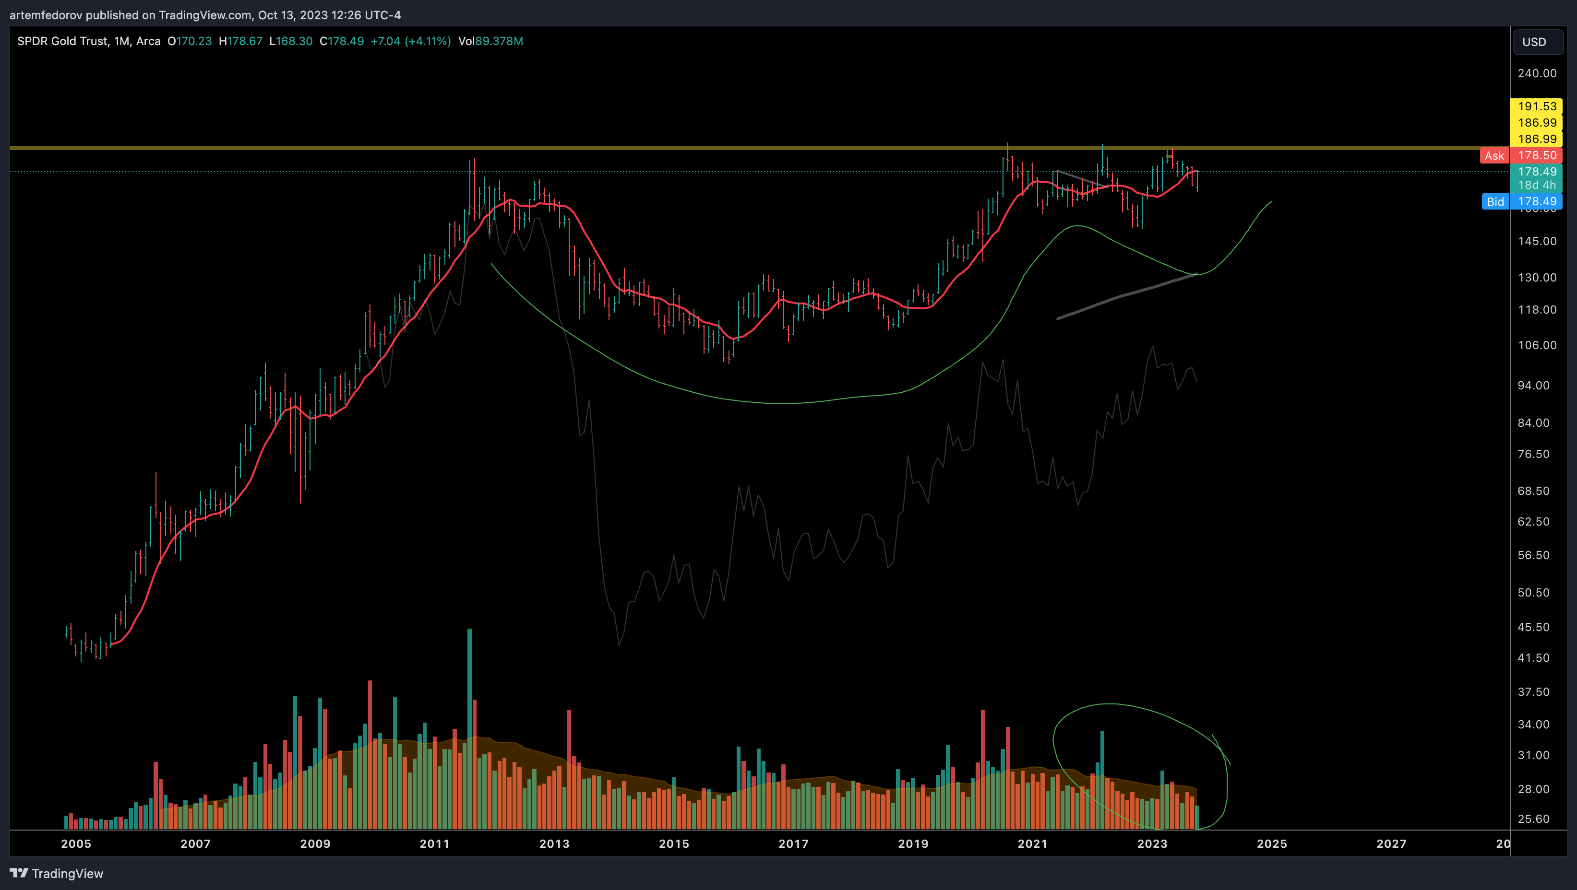
Task: Click the +7.04 (+4.11%) change readout
Action: (x=411, y=41)
